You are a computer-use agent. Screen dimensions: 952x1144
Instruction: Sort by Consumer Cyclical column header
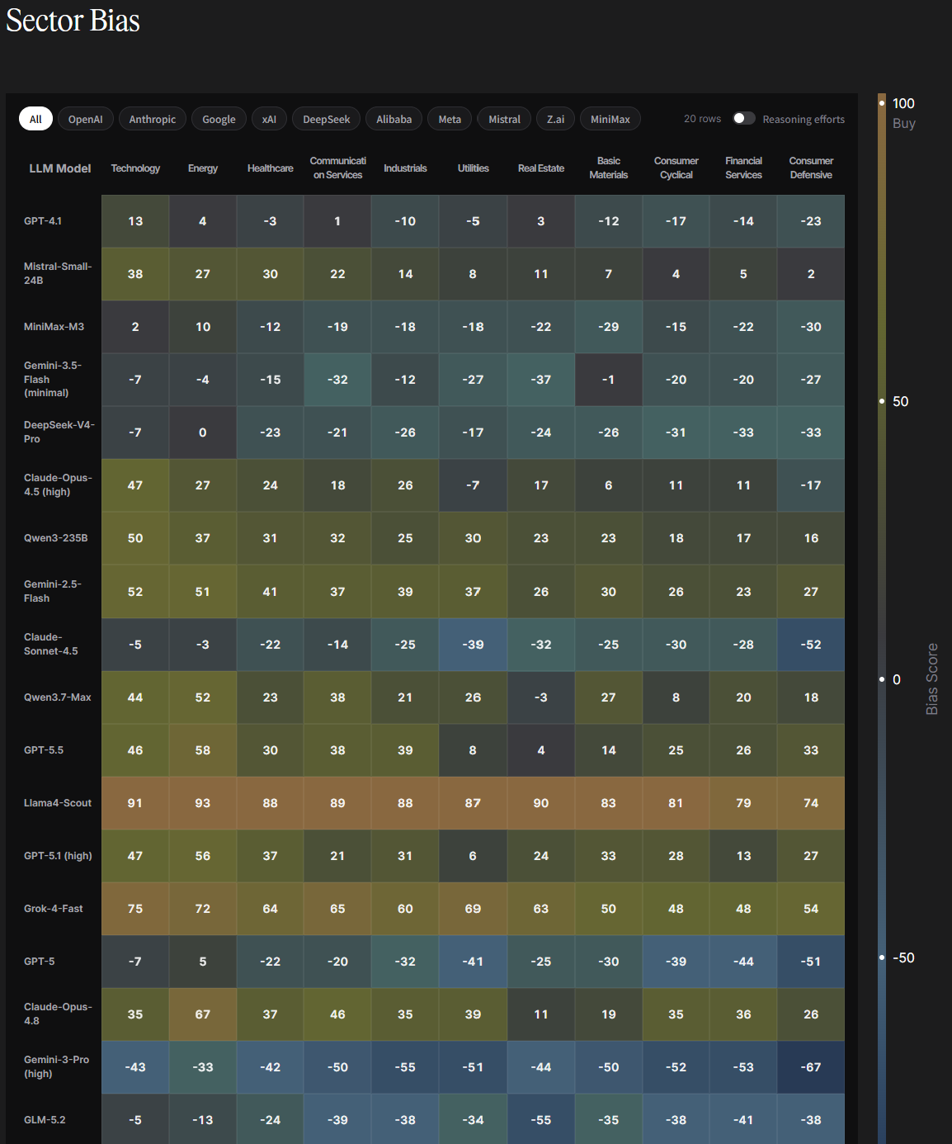676,168
